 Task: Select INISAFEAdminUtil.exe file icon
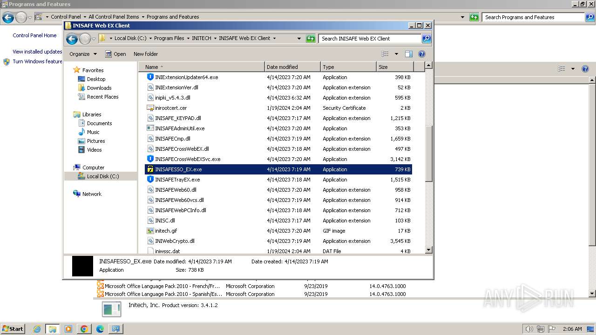(x=150, y=128)
